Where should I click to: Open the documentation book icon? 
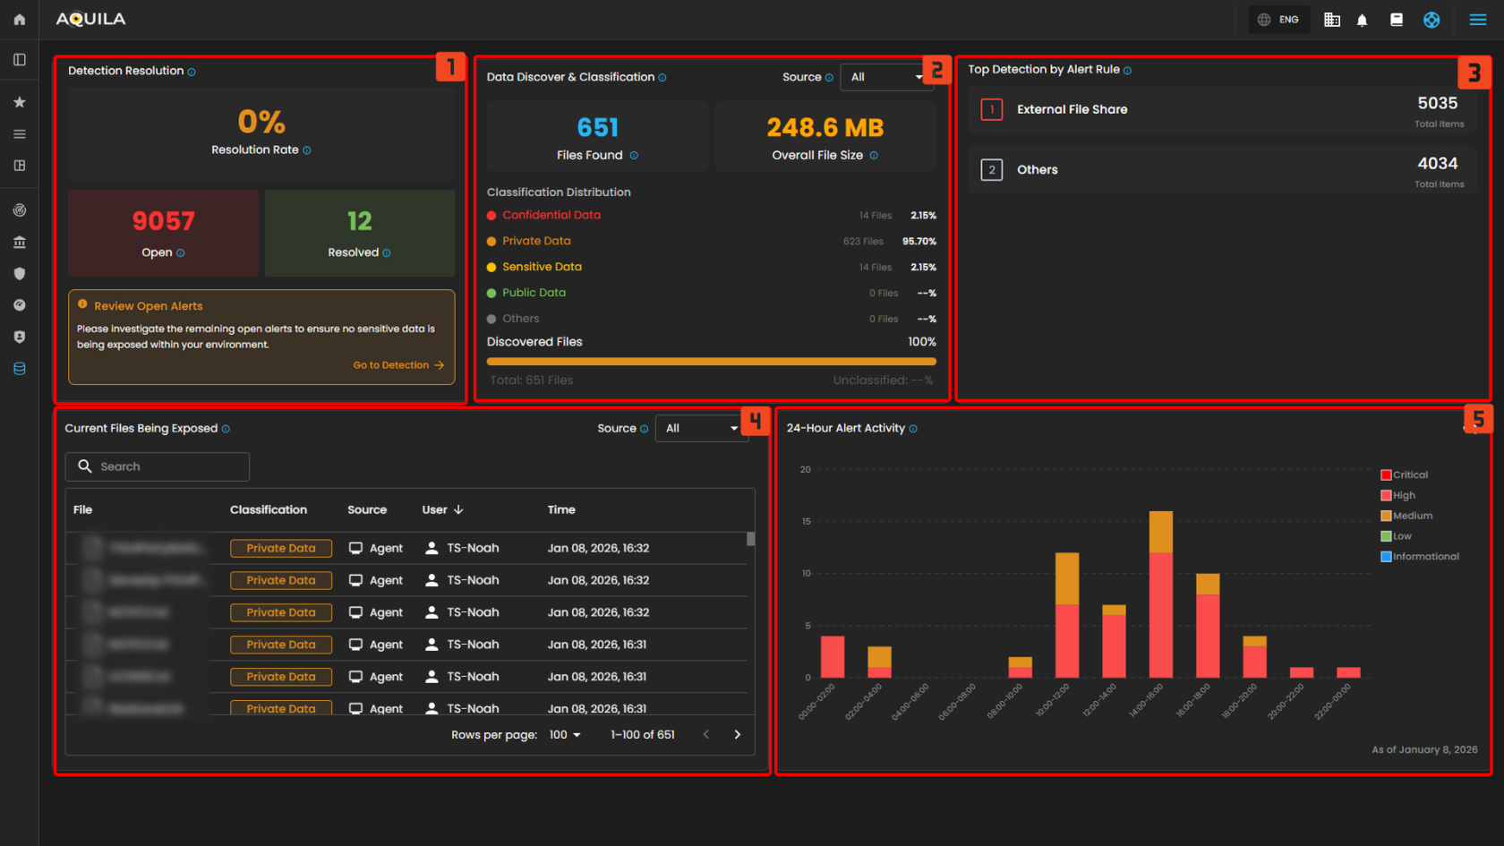[x=1396, y=20]
